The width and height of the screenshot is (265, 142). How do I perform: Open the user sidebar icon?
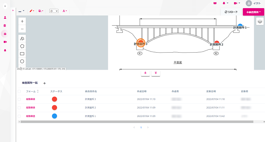point(5,17)
